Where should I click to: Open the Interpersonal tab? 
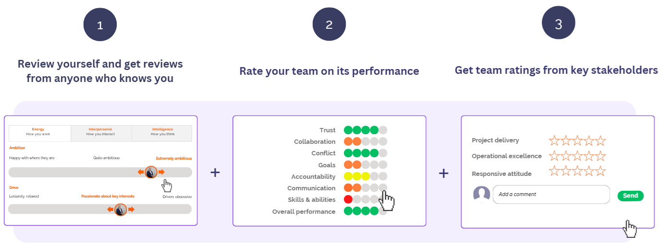point(101,133)
